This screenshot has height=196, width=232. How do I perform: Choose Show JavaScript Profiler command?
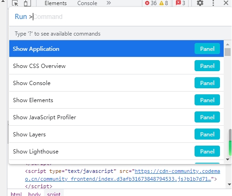(x=116, y=117)
